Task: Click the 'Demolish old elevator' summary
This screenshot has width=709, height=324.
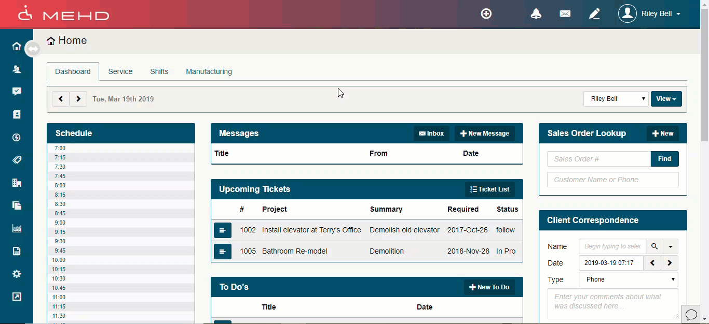Action: (x=404, y=230)
